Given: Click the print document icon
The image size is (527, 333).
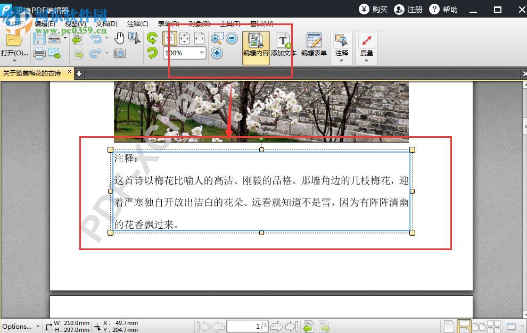Looking at the screenshot, I should [40, 53].
